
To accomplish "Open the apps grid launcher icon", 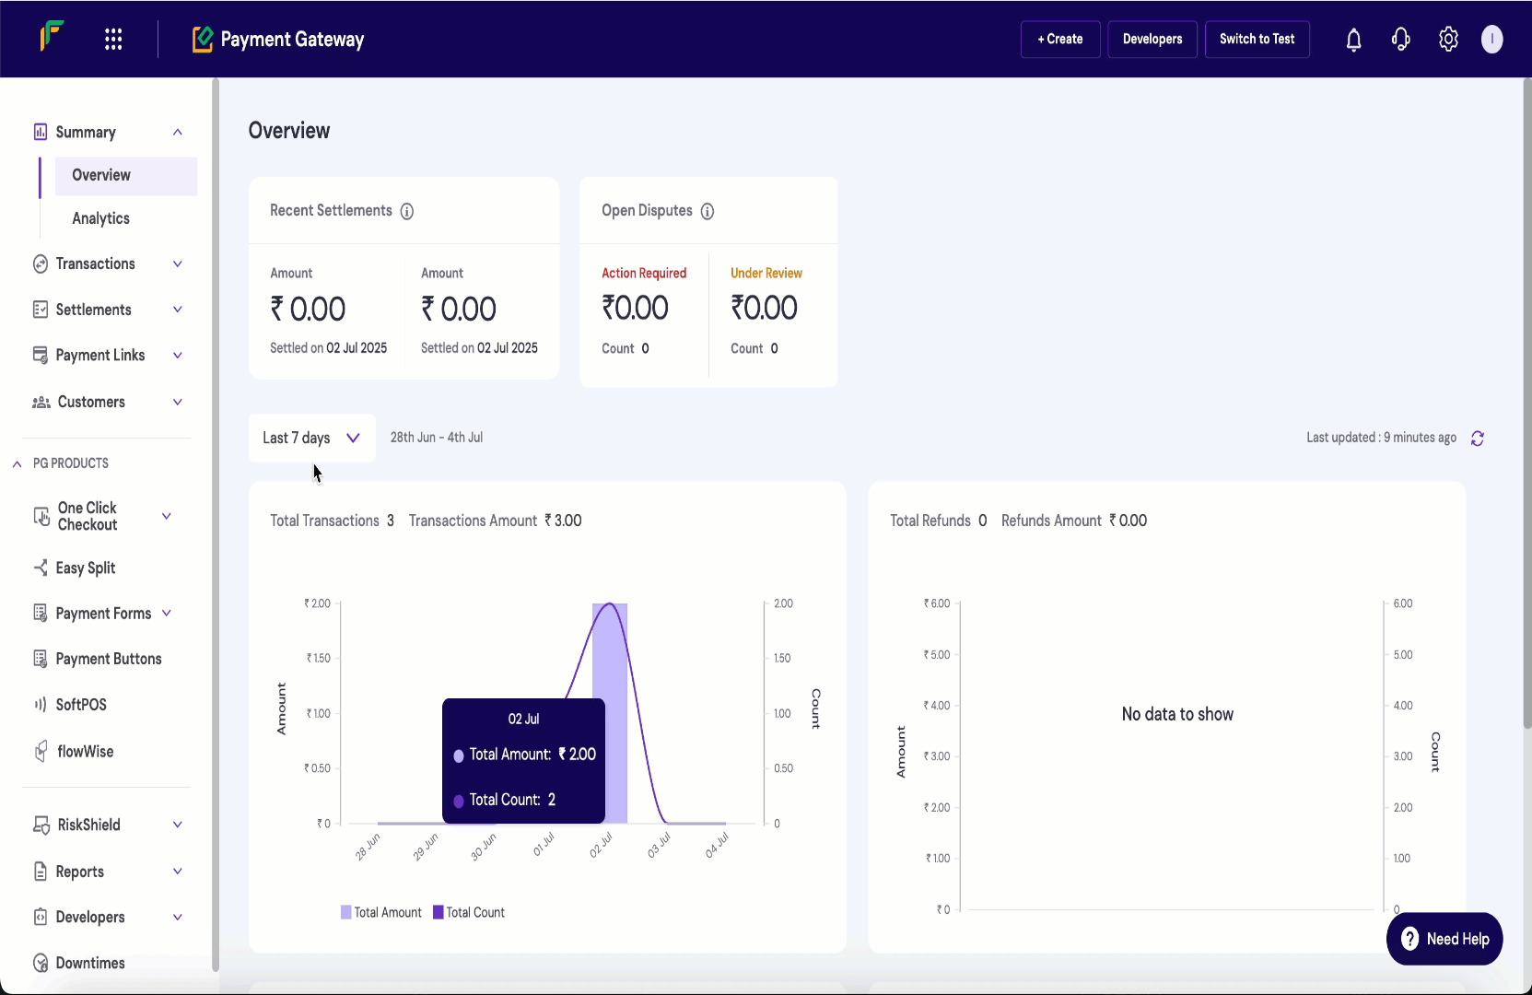I will [x=113, y=39].
